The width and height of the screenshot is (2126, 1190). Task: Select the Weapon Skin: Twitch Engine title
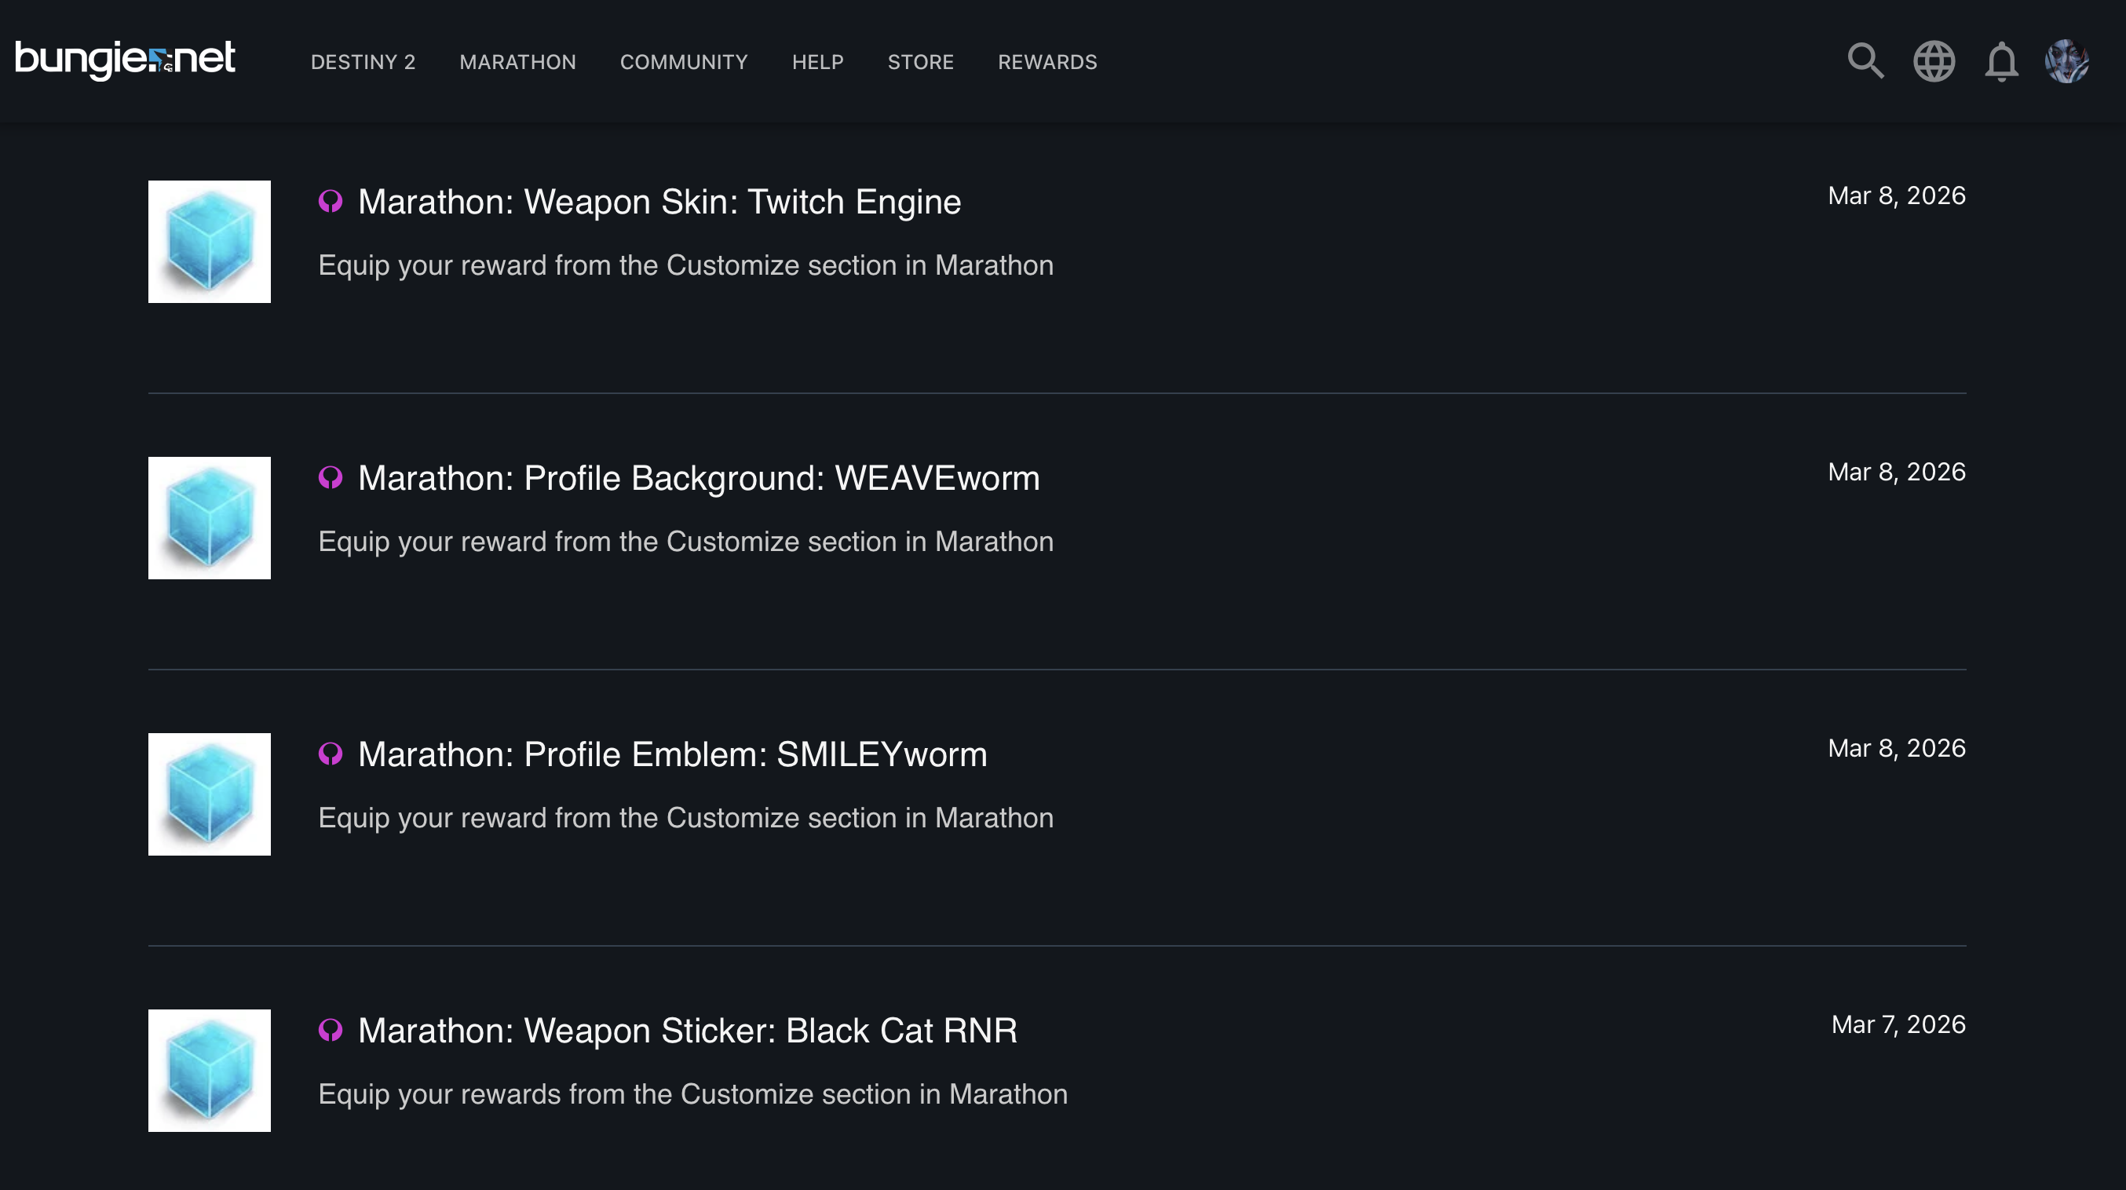659,203
